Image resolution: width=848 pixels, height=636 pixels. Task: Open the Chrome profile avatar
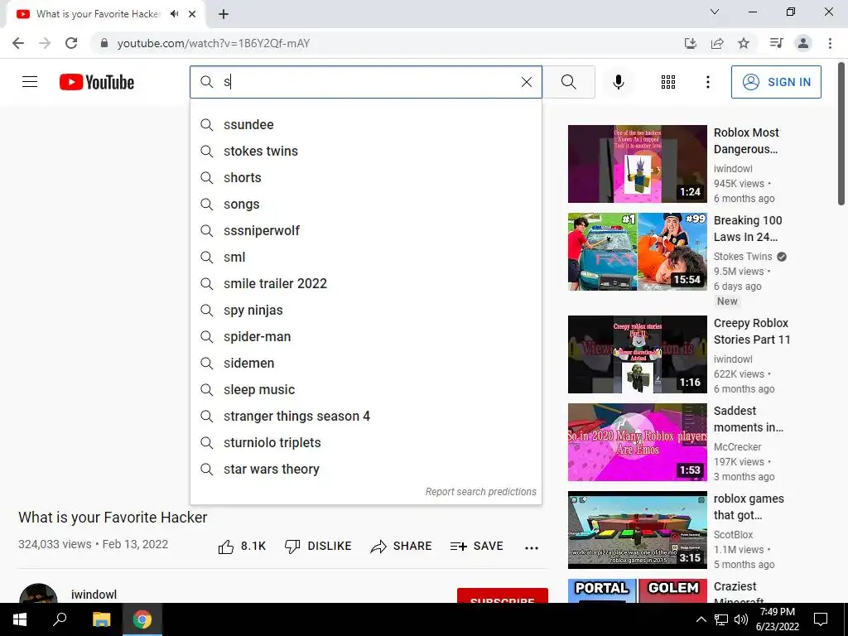tap(803, 43)
